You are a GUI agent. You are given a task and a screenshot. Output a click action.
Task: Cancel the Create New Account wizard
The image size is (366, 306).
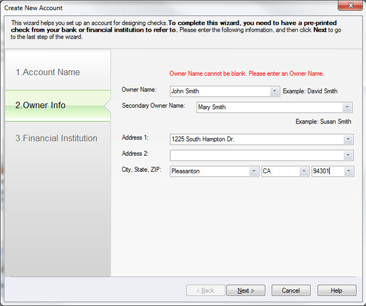[x=291, y=290]
